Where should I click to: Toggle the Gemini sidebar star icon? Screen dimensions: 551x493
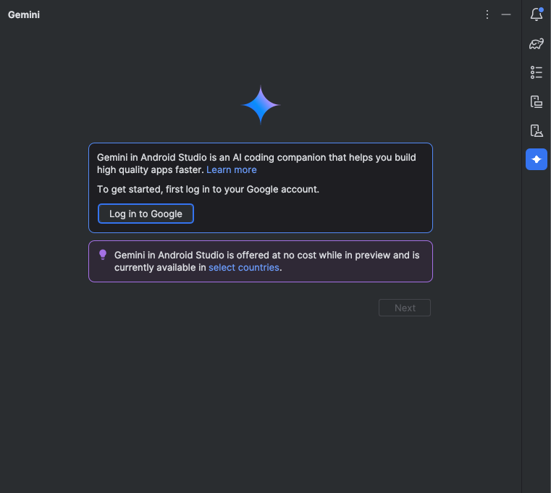[x=537, y=159]
